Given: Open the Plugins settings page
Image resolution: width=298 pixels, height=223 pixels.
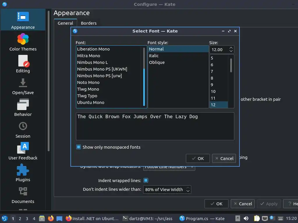Looking at the screenshot, I should pyautogui.click(x=23, y=173).
